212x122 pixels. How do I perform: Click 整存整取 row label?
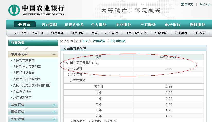[78, 81]
